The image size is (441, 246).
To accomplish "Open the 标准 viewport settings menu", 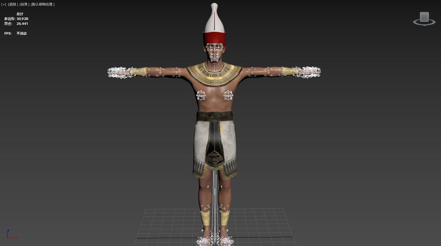I will pos(24,4).
